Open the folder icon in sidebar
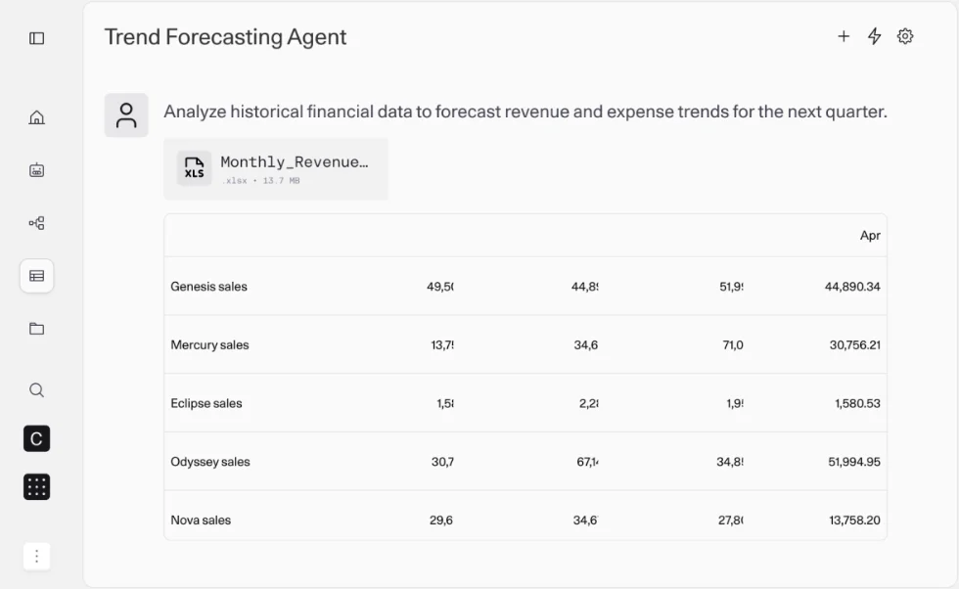The width and height of the screenshot is (959, 589). 37,329
